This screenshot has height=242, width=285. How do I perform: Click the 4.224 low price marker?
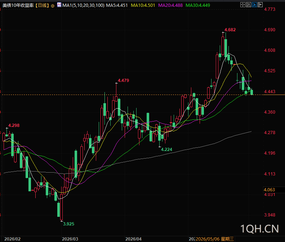point(166,150)
